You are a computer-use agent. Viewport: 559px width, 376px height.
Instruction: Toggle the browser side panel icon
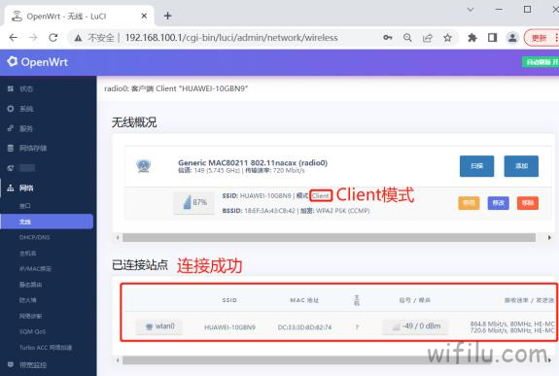(492, 38)
